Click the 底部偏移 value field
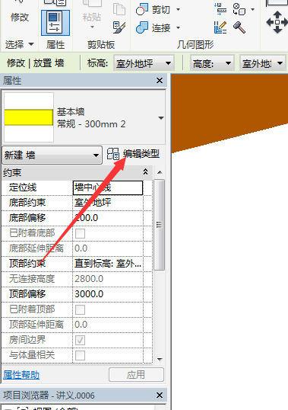Viewport: 288px width, 410px height. 108,218
